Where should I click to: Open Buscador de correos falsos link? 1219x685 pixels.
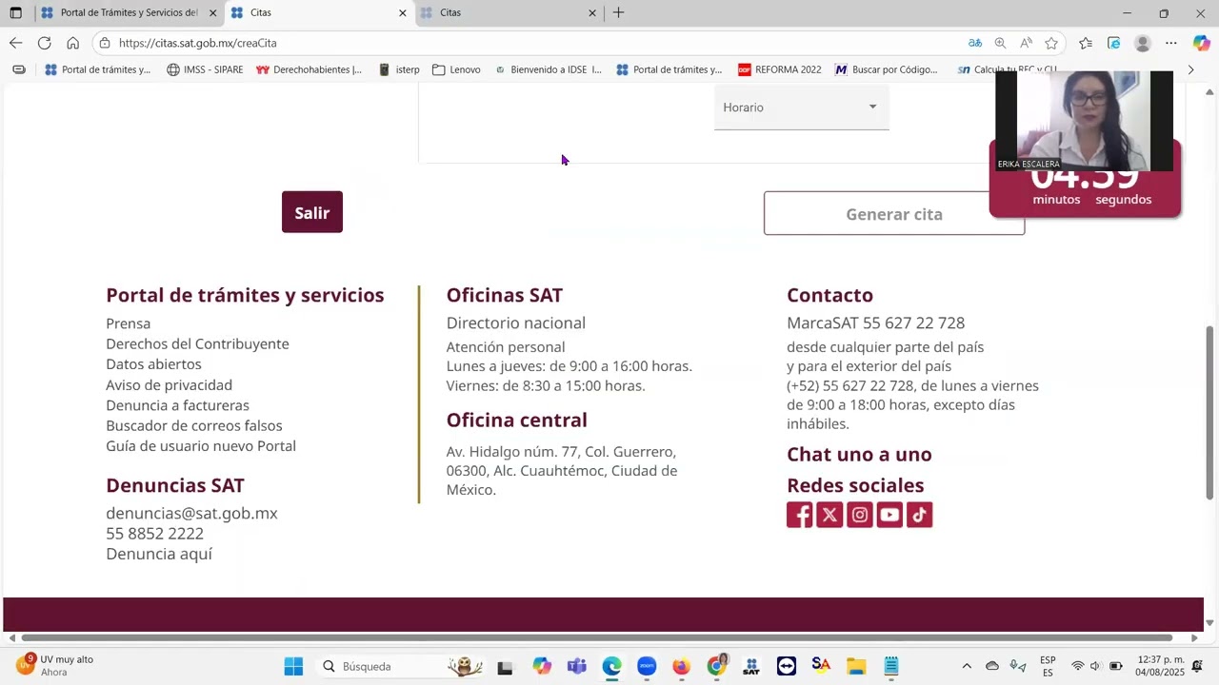coord(194,425)
